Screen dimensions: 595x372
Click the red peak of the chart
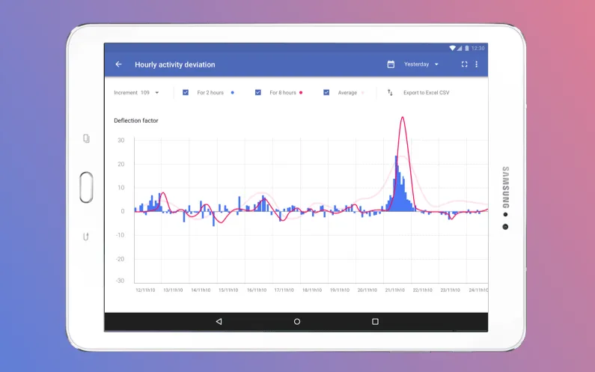(x=402, y=118)
